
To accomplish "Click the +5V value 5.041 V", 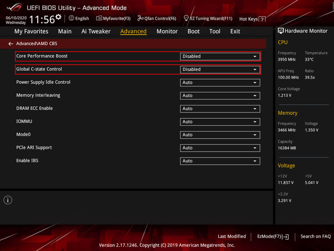I will tap(311, 183).
